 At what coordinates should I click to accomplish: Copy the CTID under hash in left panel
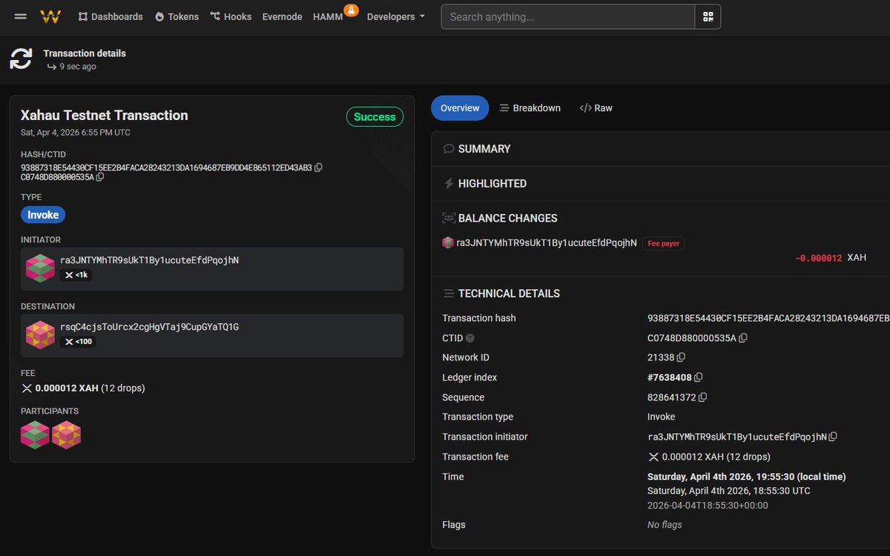click(100, 177)
